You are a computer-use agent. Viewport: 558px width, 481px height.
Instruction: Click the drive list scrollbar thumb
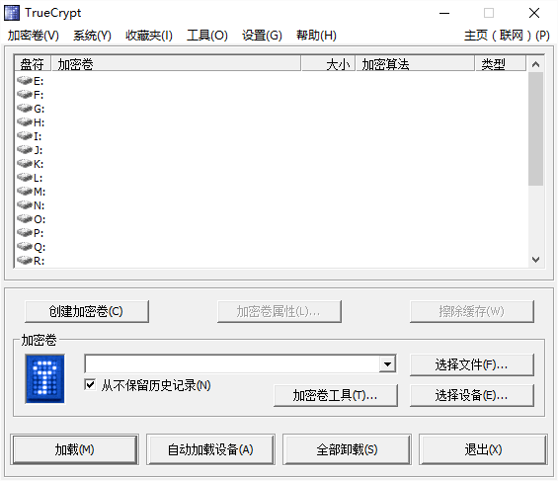click(x=535, y=128)
